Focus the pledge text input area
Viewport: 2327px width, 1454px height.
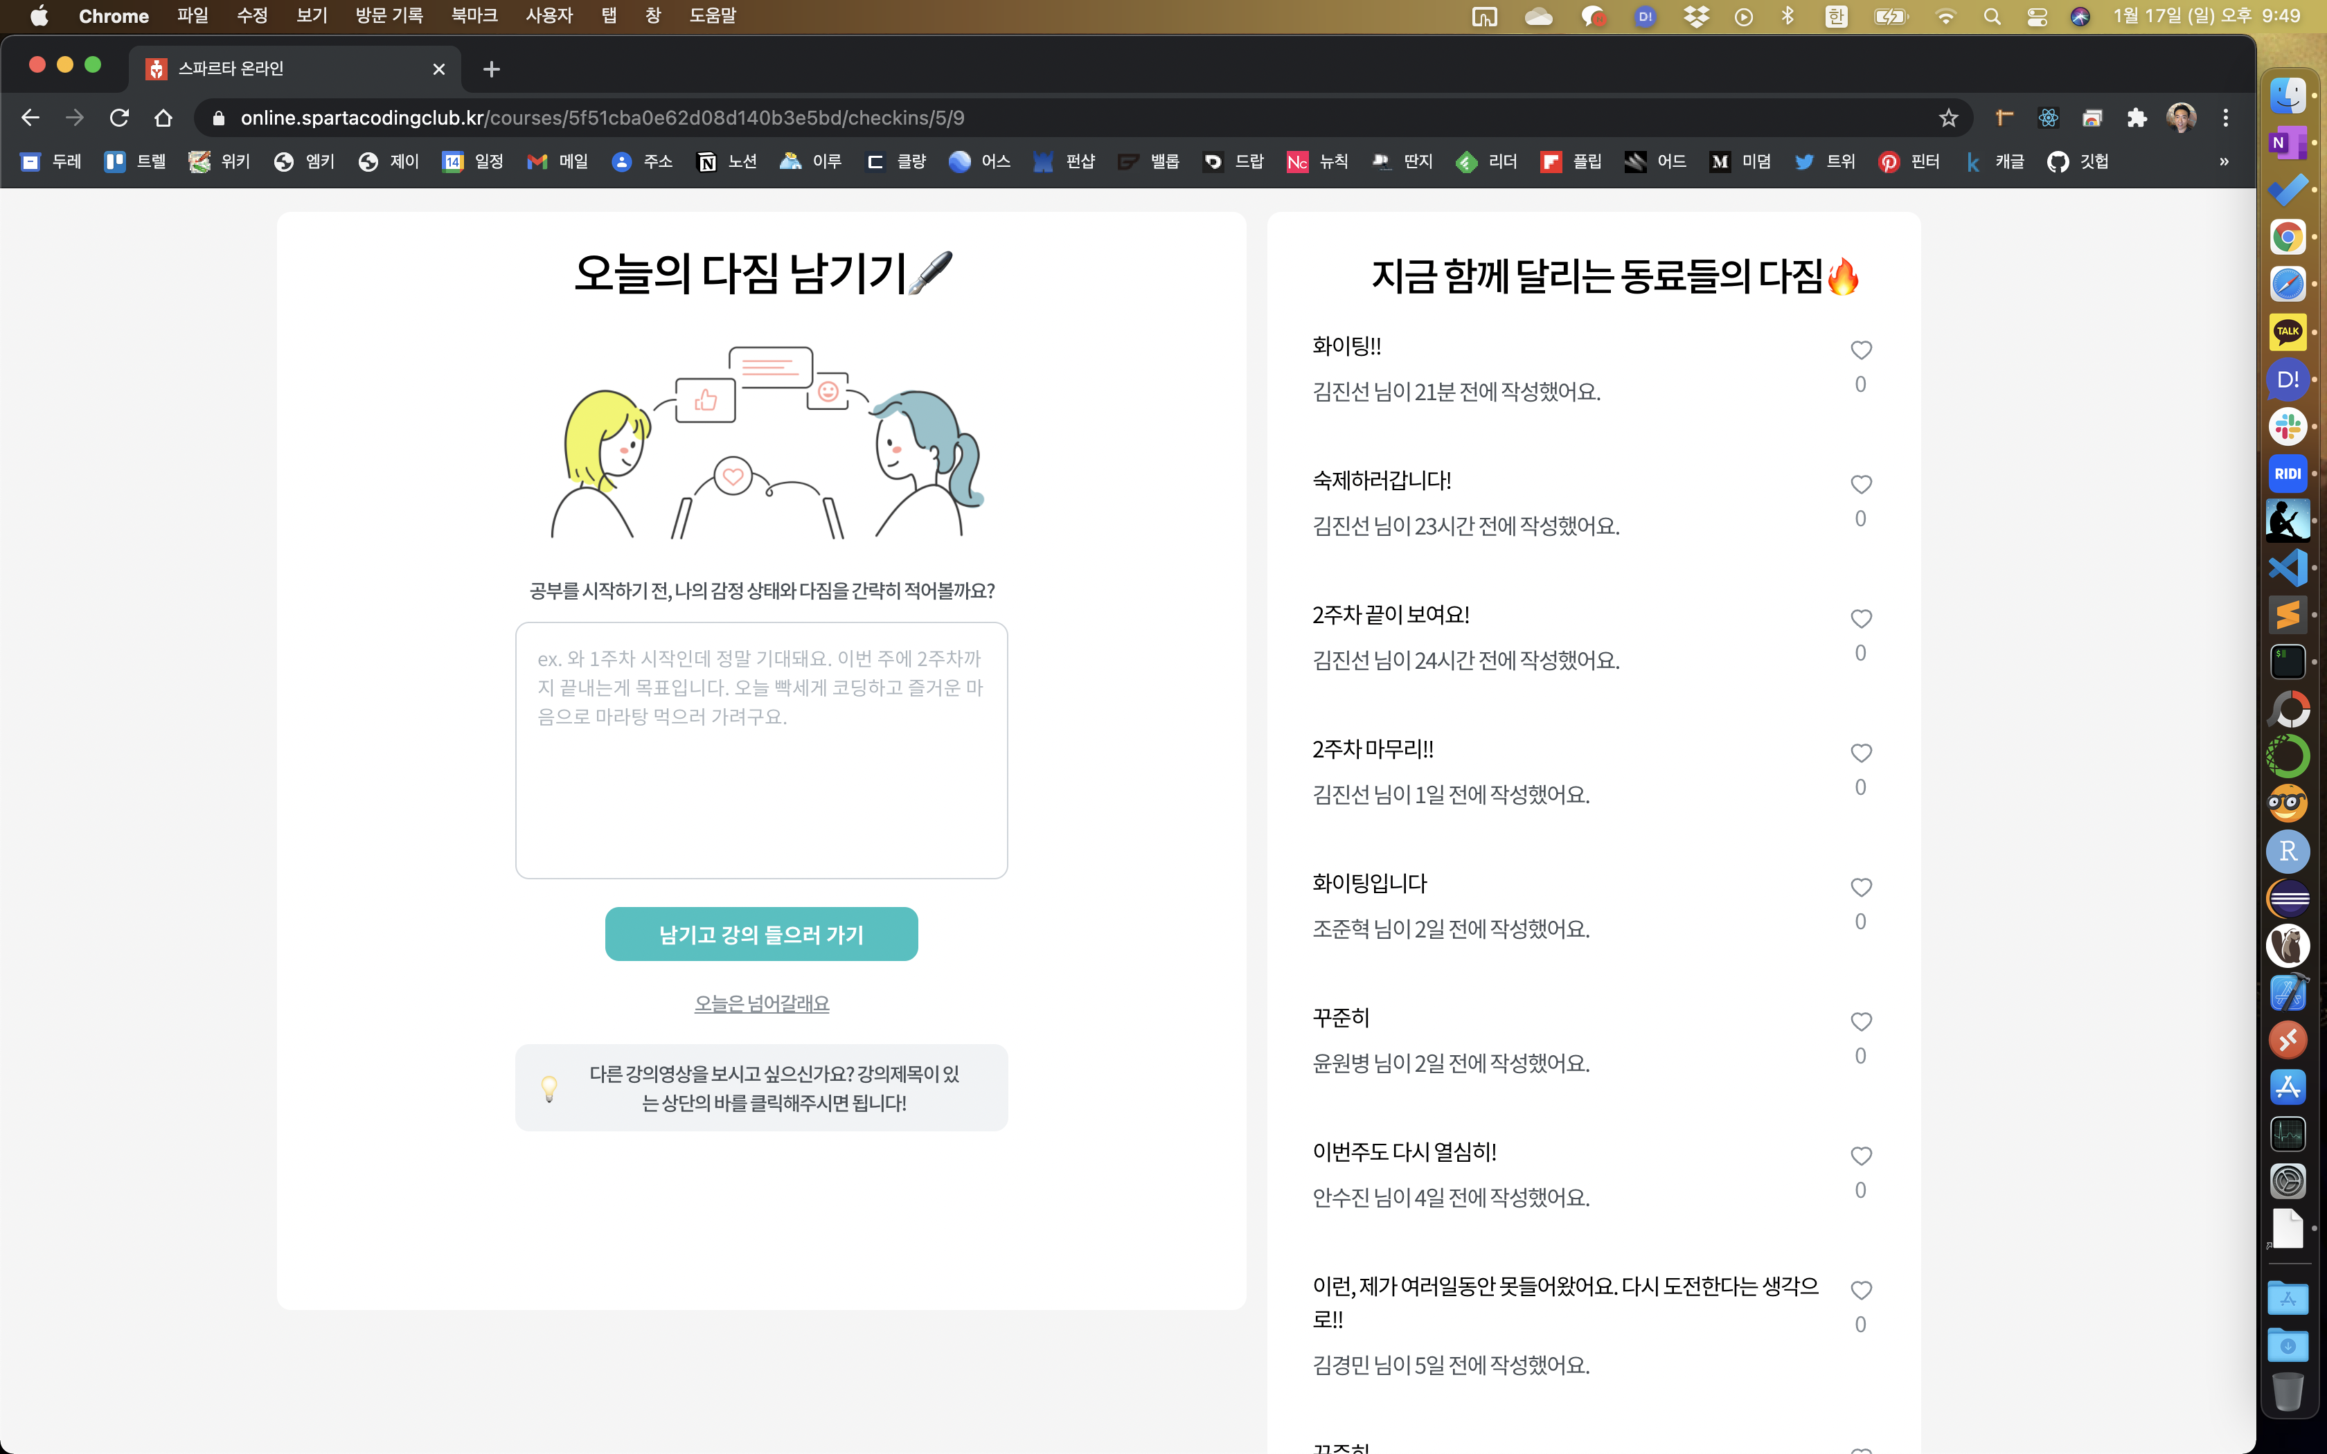tap(760, 750)
